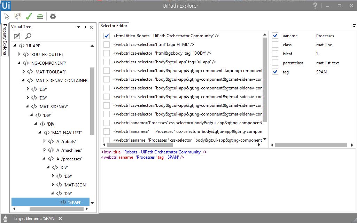Open the search magnifier in Visual Tree

[x=28, y=36]
